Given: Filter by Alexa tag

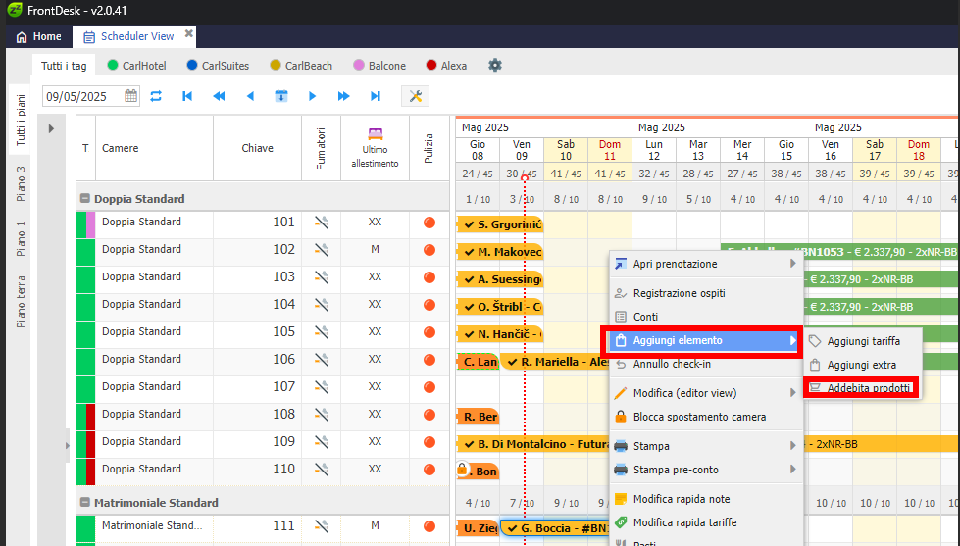Looking at the screenshot, I should (446, 66).
